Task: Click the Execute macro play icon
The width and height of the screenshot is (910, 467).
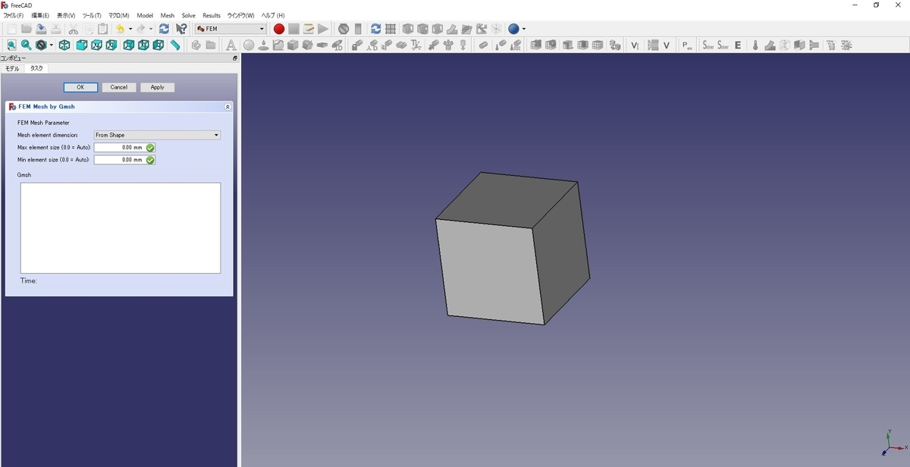Action: (x=323, y=29)
